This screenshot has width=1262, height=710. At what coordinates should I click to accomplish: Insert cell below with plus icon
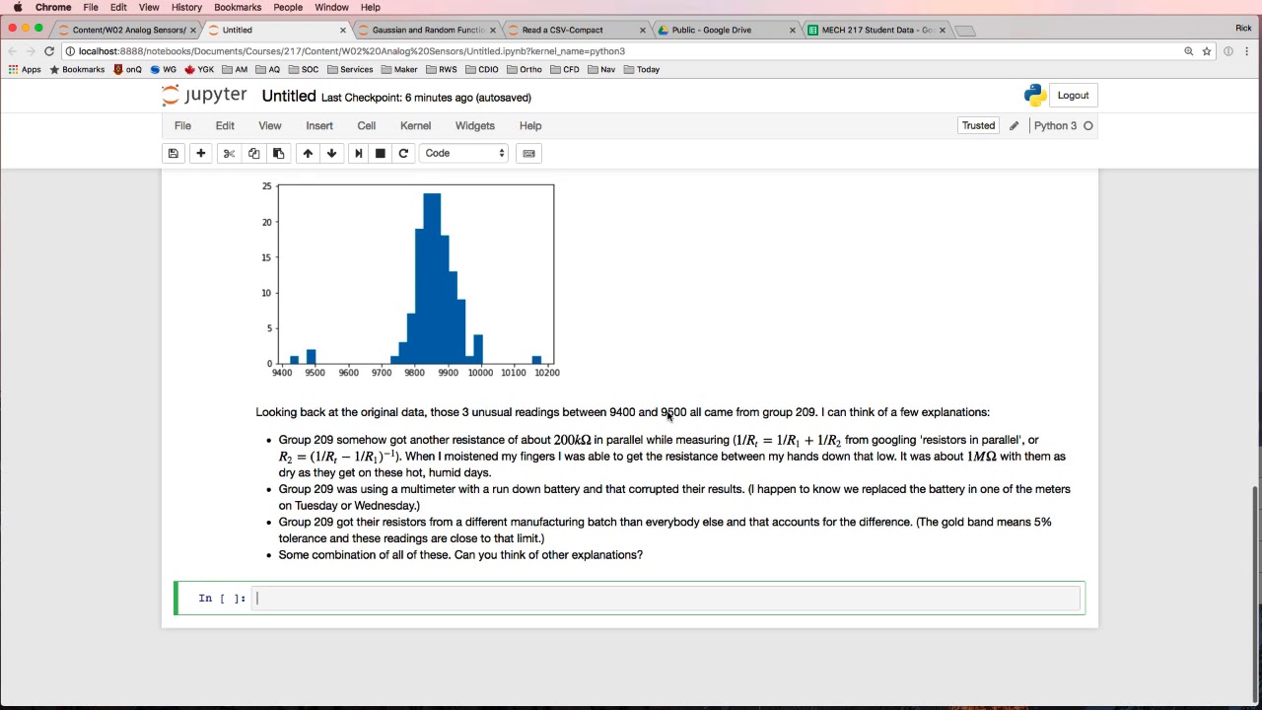(201, 153)
